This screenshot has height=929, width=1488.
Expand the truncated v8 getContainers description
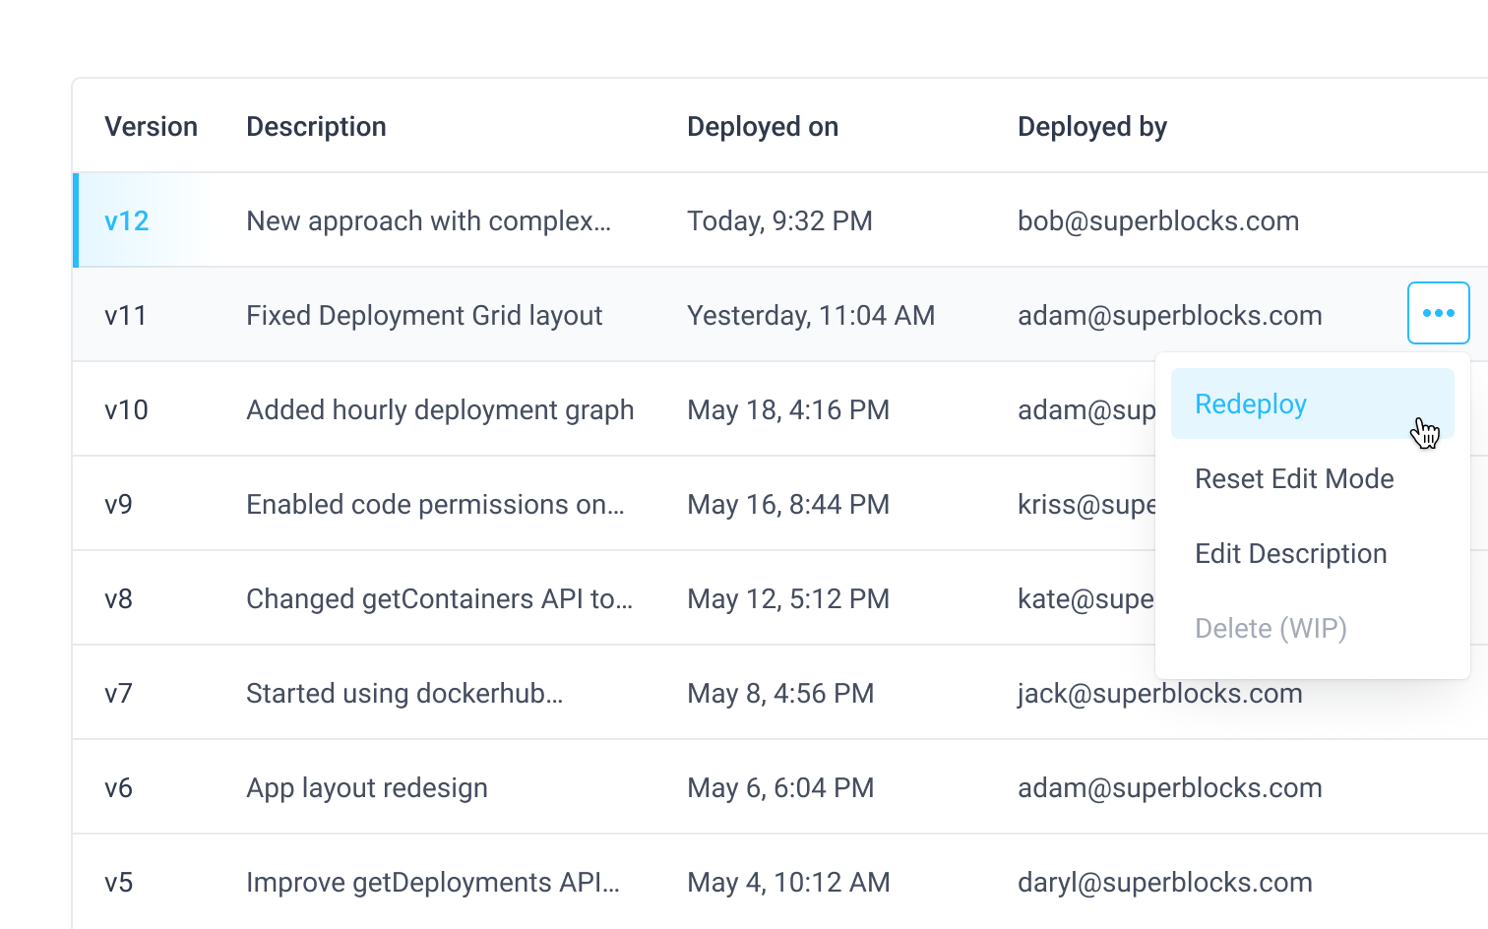(x=440, y=598)
